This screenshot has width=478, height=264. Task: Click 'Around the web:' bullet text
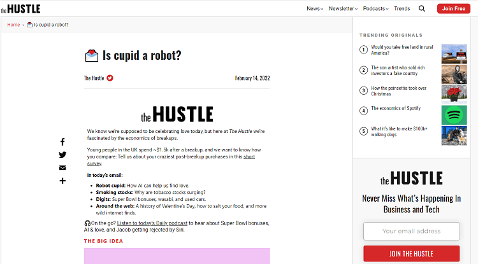(x=115, y=206)
